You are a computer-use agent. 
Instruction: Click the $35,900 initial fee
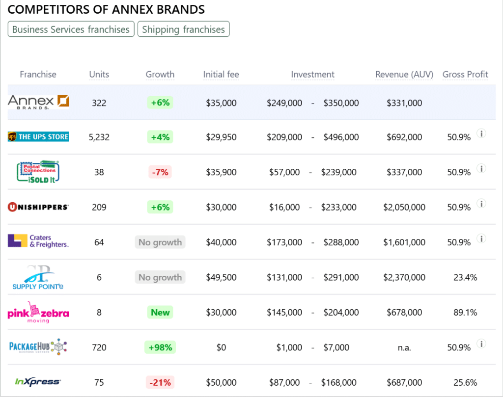point(221,172)
